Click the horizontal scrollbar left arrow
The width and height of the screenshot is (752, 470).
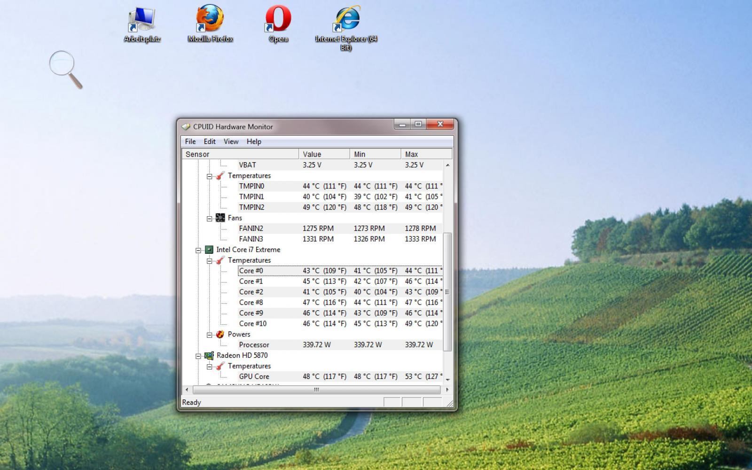click(187, 390)
